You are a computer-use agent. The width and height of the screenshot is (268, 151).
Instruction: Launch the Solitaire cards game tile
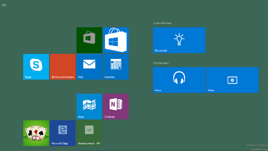click(x=36, y=133)
